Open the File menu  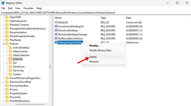coord(3,8)
